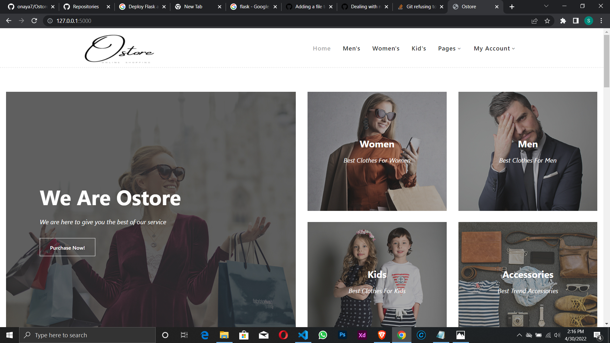Open the extensions puzzle icon

pyautogui.click(x=563, y=21)
